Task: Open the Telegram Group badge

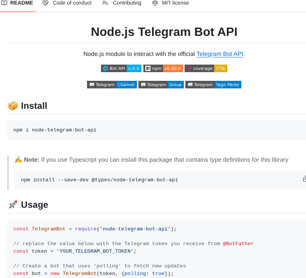Action: point(161,85)
